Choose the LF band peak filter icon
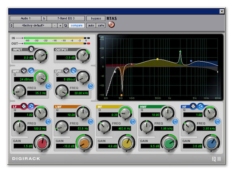 tap(24, 106)
